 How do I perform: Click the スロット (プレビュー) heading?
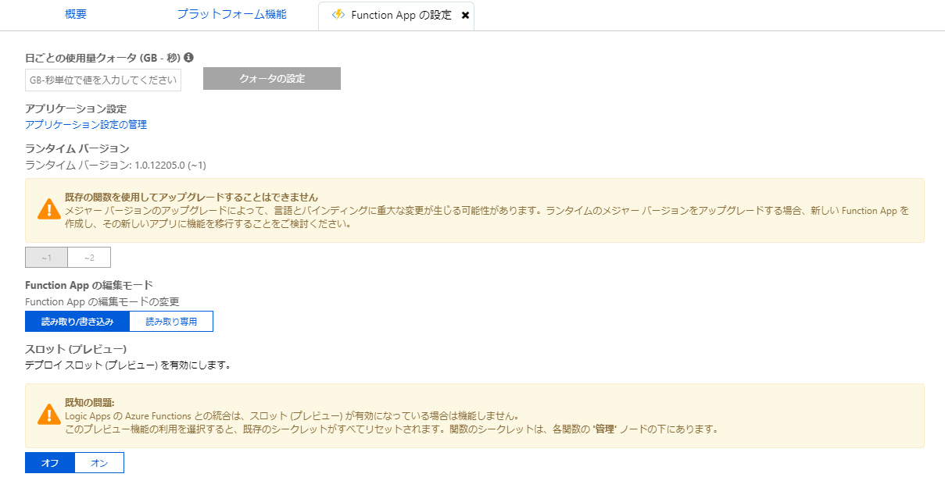[x=76, y=348]
